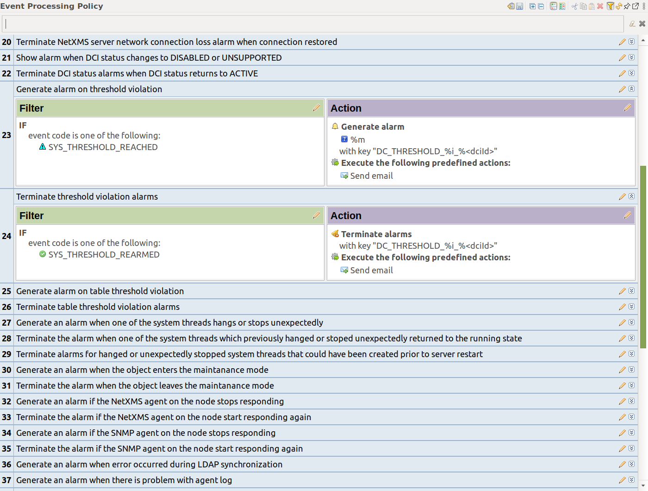Click the vertical scrollbar thumb
Image resolution: width=648 pixels, height=491 pixels.
tap(643, 257)
